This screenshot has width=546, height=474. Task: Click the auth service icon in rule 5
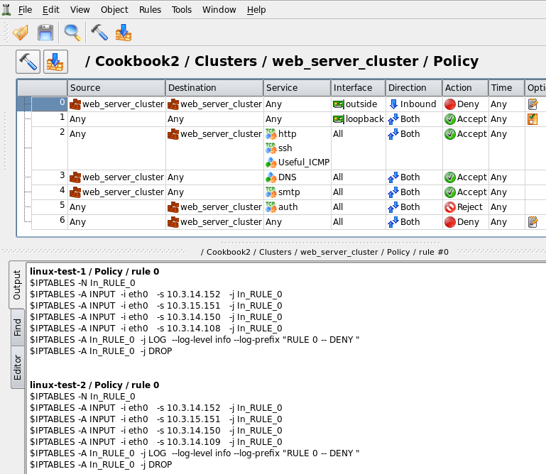click(271, 206)
